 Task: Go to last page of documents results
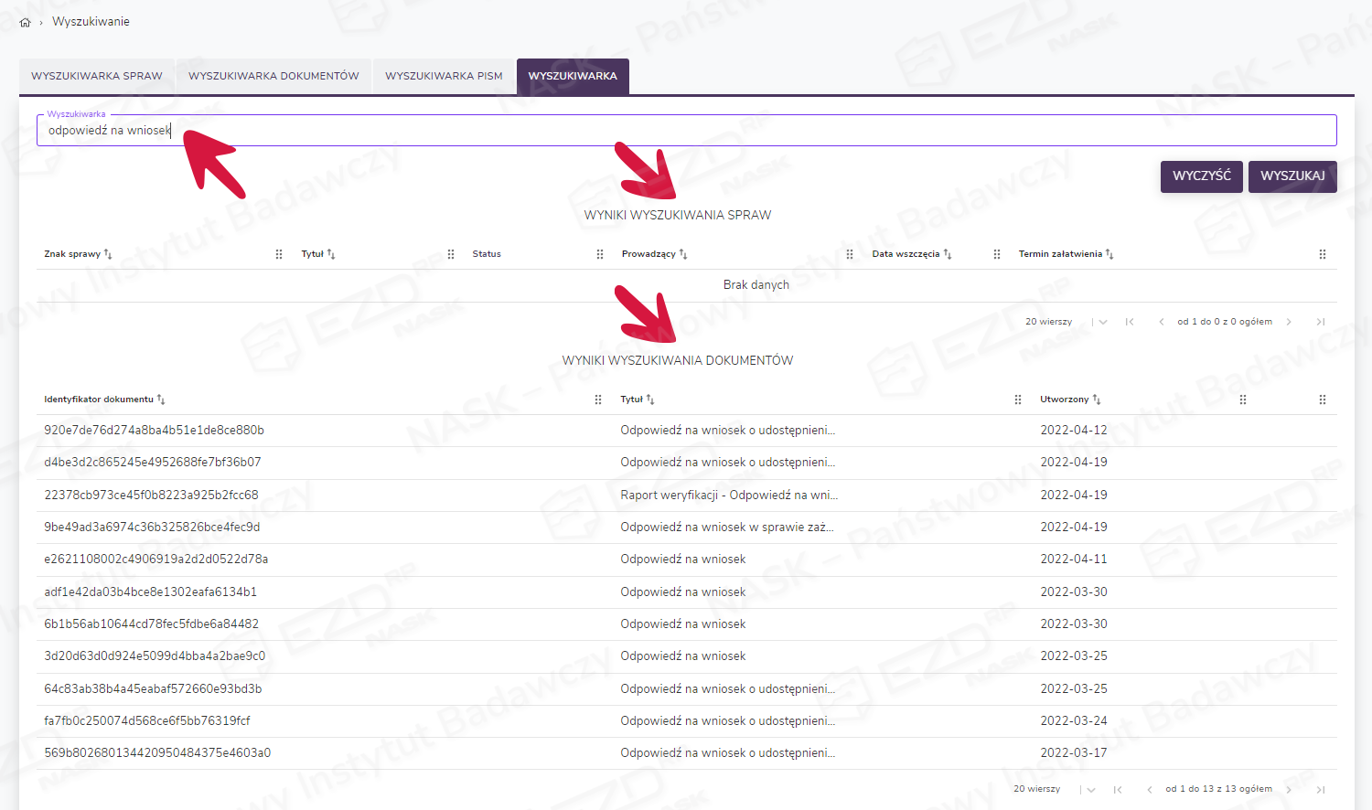1320,789
